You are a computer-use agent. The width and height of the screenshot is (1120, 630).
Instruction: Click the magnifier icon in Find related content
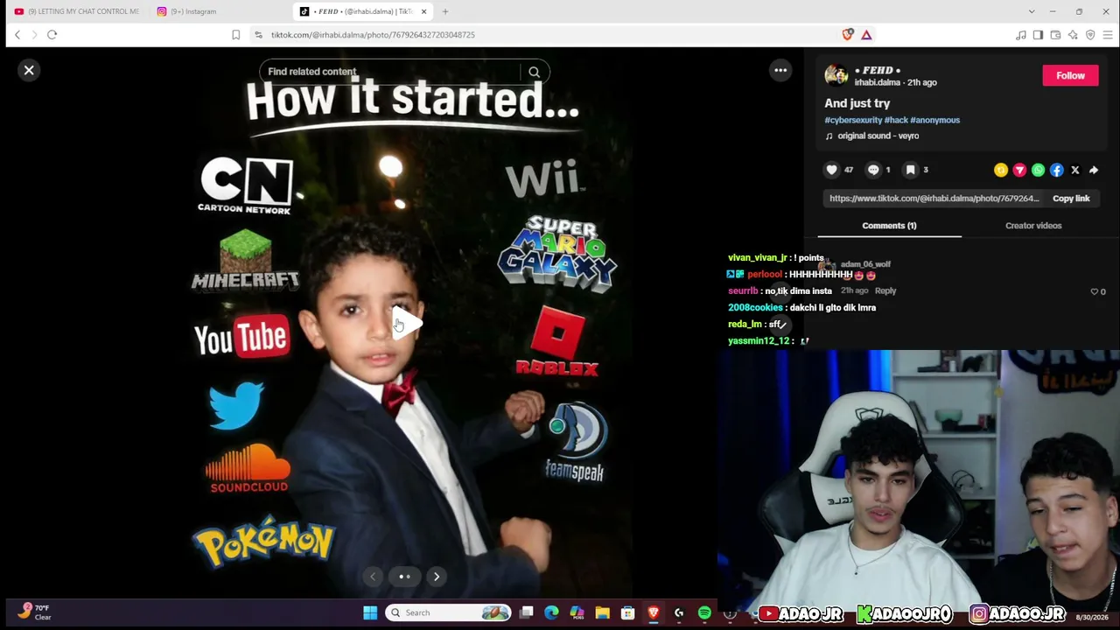click(x=534, y=72)
